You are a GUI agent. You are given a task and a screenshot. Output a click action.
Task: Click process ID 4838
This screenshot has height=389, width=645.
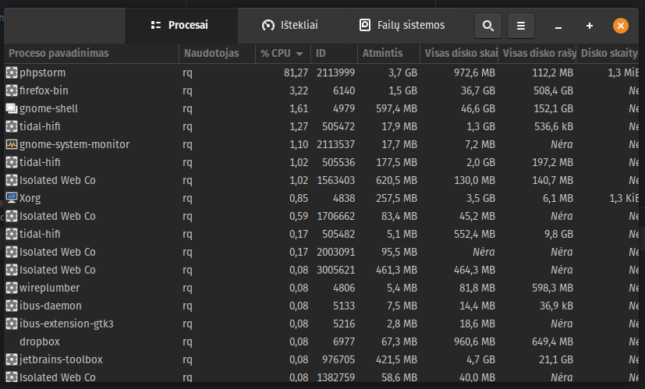[344, 199]
